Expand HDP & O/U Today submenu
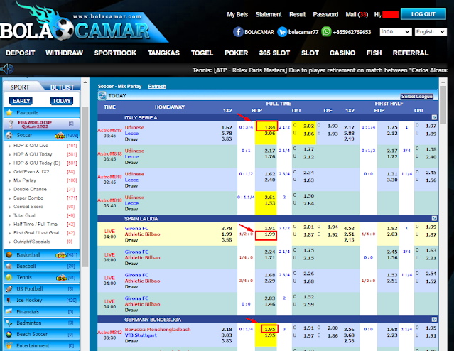Screen dimensions: 454x351 [x=33, y=154]
